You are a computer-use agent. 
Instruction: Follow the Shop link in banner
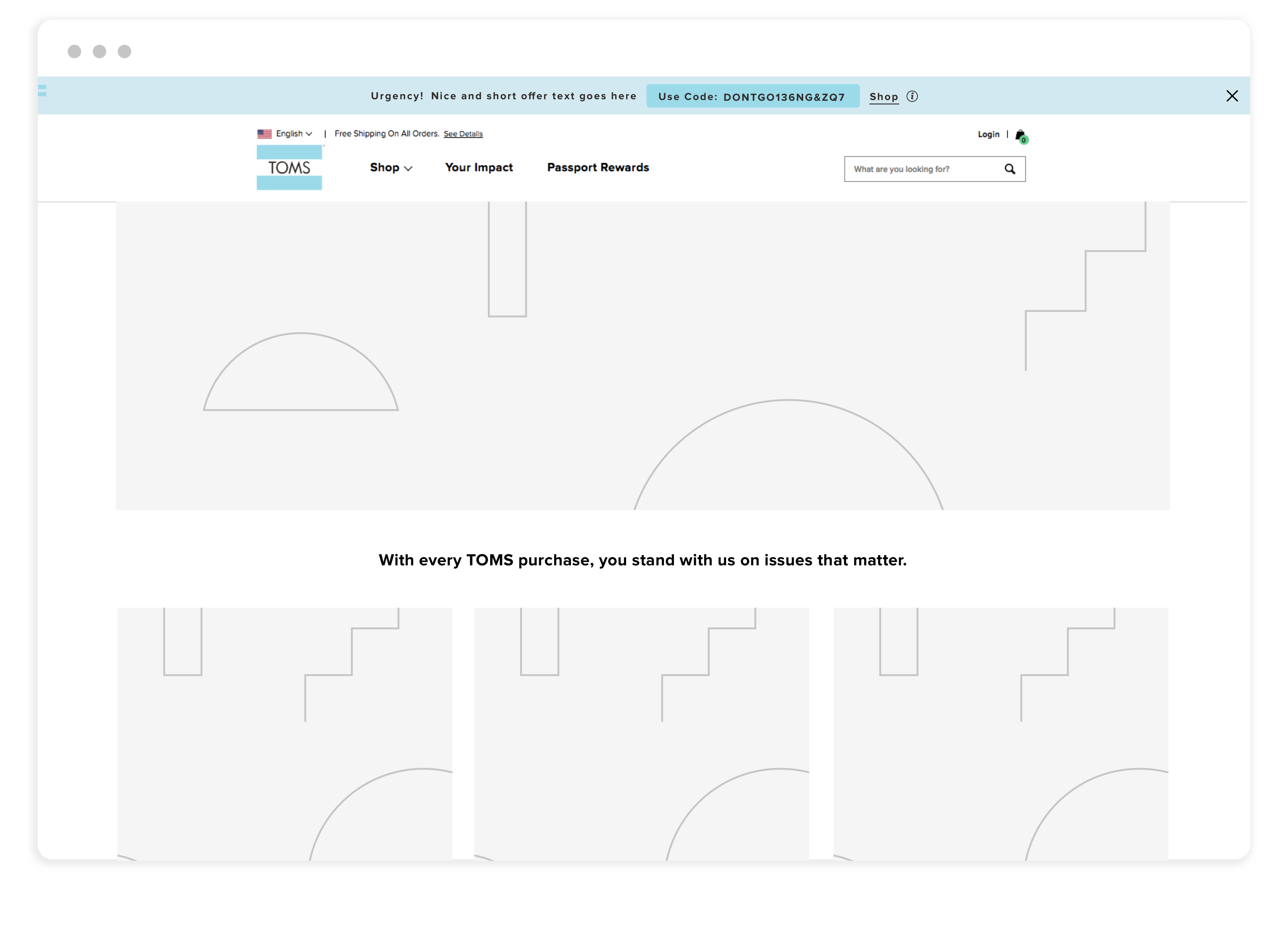(883, 97)
